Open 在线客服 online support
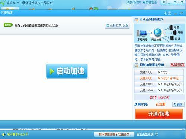The image size is (186, 139). 150,3
